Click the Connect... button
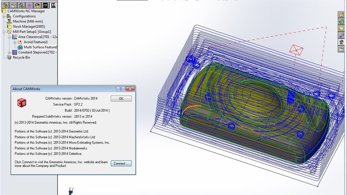This screenshot has height=195, width=347. click(121, 163)
